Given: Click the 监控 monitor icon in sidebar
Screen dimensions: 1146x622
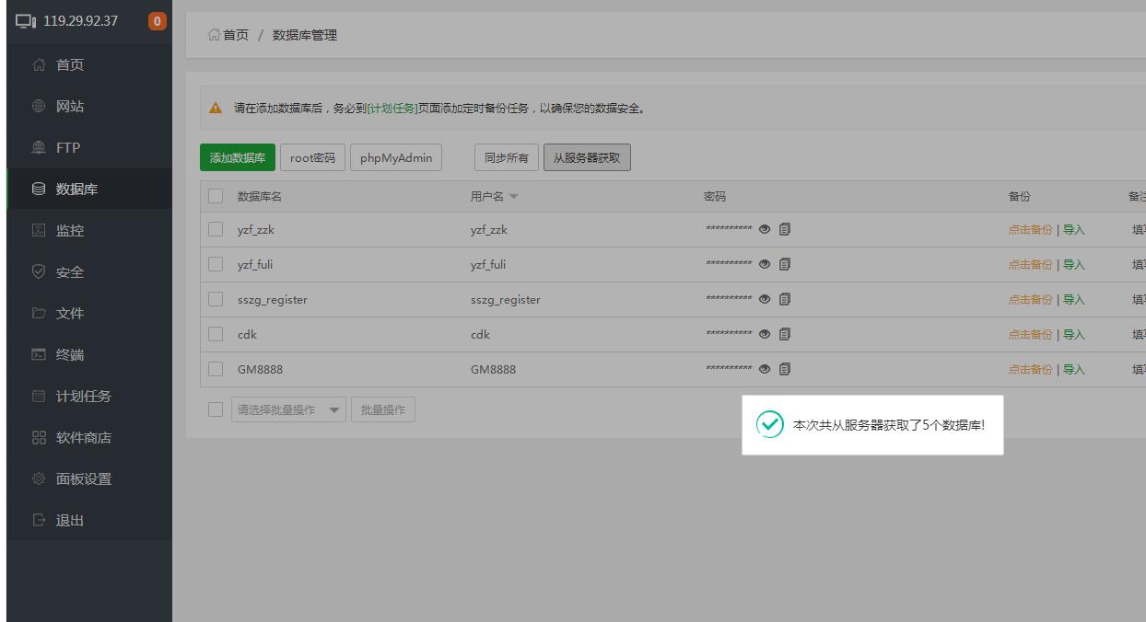Looking at the screenshot, I should [x=39, y=231].
